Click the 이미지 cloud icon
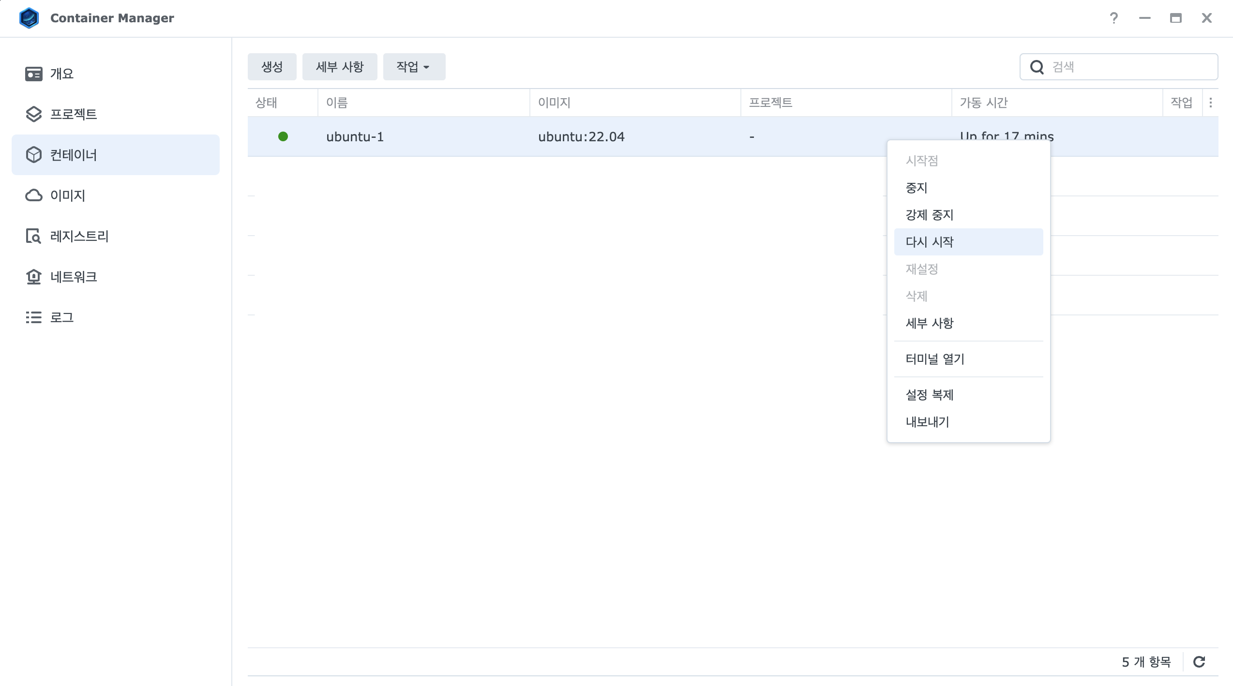1233x686 pixels. 33,195
